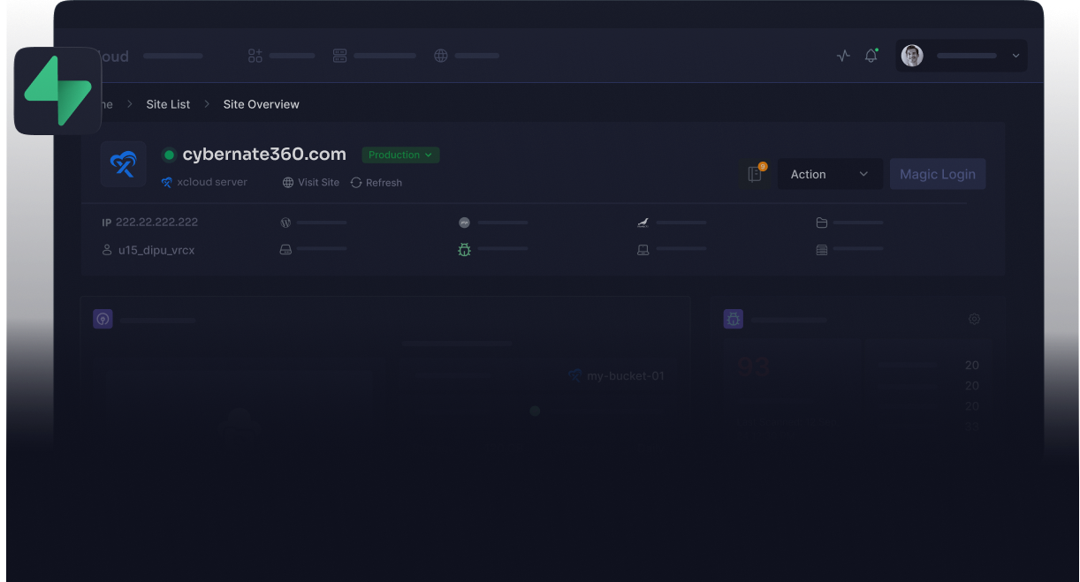The image size is (1080, 582).
Task: Click the Visit Site link
Action: click(310, 182)
